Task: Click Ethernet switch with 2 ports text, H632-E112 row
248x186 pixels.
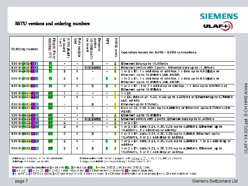Action: pyautogui.click(x=167, y=119)
